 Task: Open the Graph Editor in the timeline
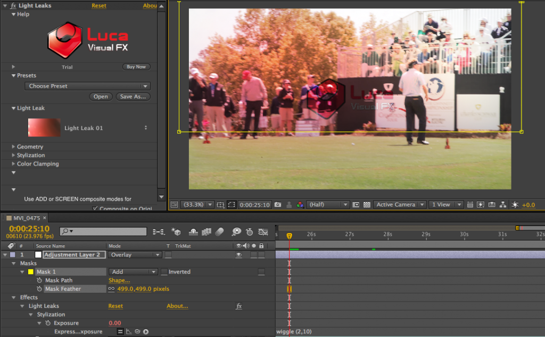(262, 231)
